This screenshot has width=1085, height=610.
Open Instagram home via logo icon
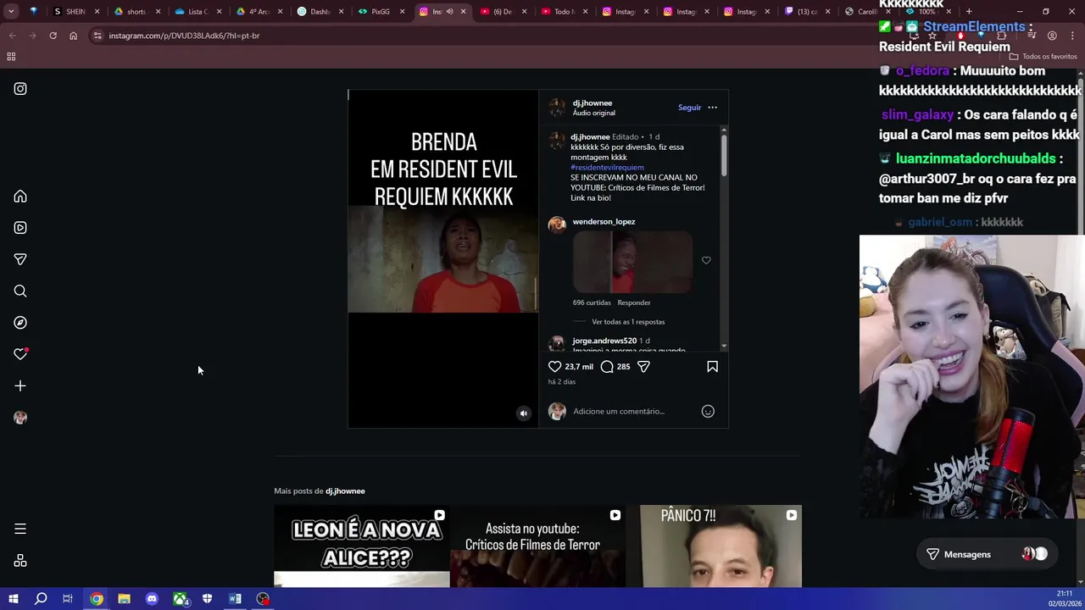point(20,89)
